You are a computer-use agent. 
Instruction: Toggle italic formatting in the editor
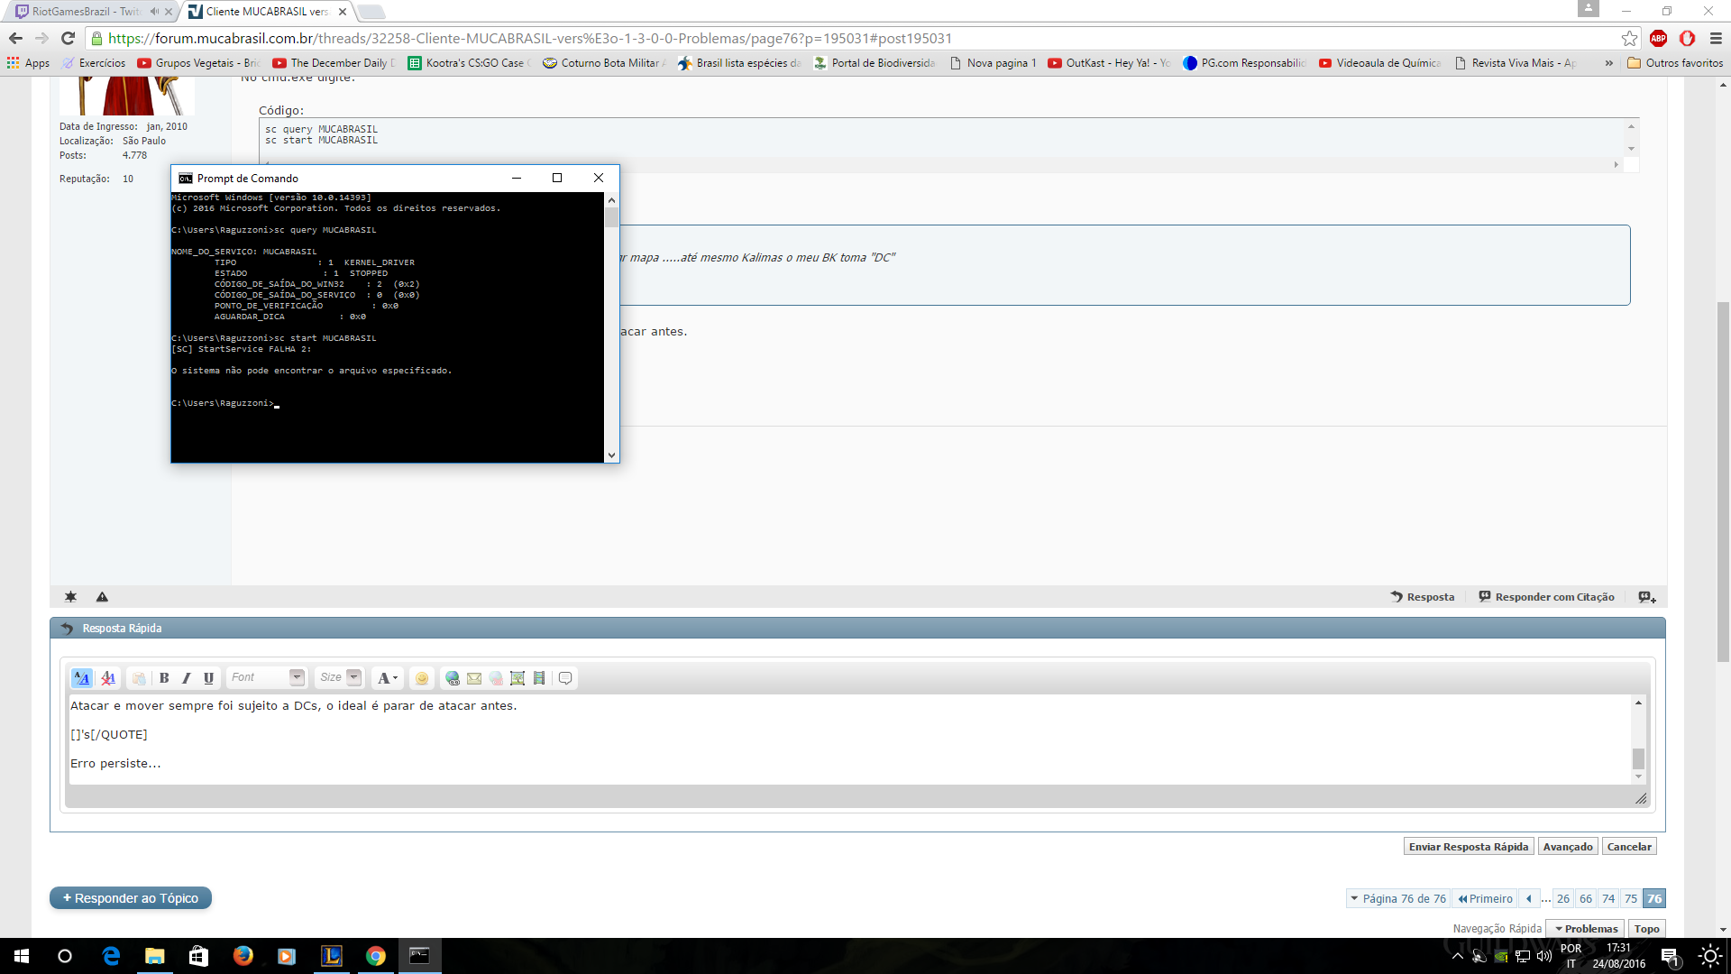[187, 678]
